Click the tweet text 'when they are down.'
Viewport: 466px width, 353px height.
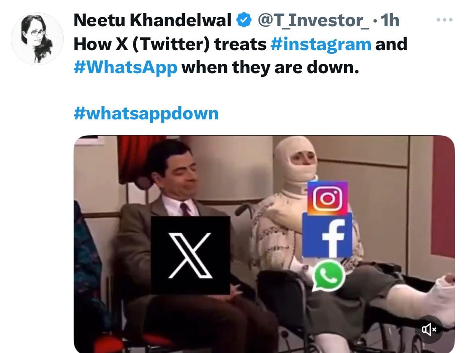[x=270, y=67]
